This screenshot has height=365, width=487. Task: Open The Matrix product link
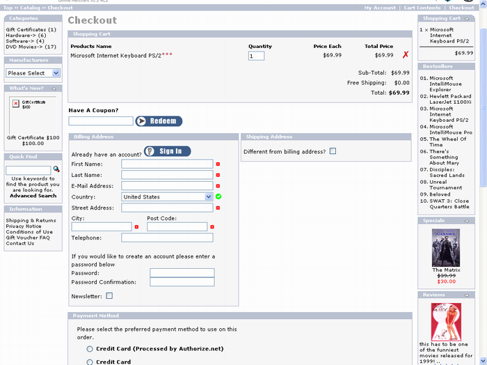[446, 270]
